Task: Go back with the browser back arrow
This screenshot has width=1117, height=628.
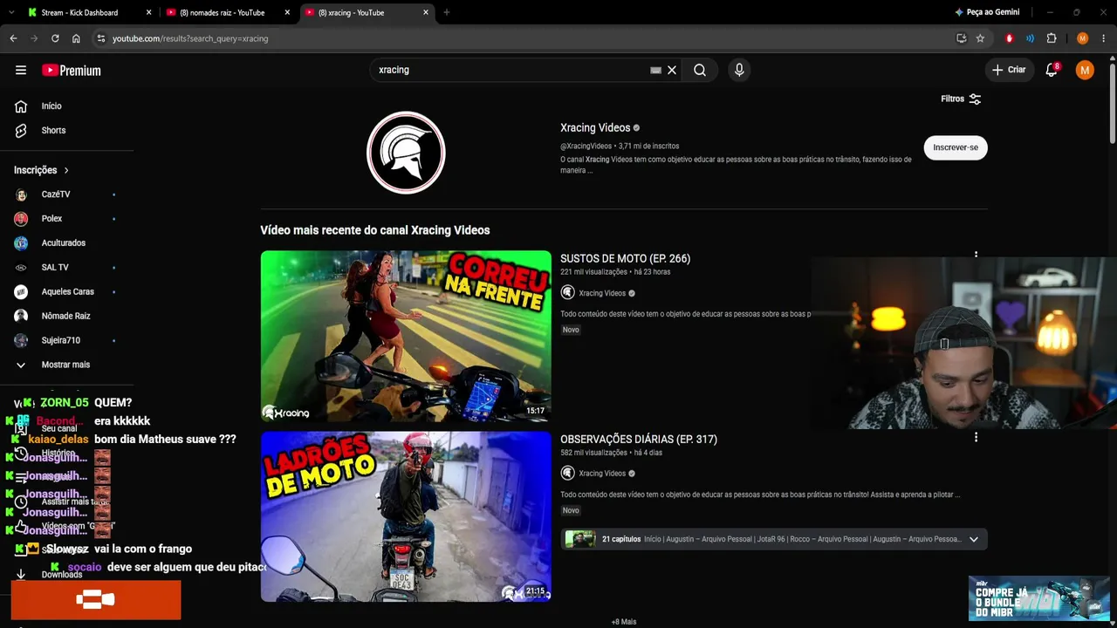Action: coord(13,38)
